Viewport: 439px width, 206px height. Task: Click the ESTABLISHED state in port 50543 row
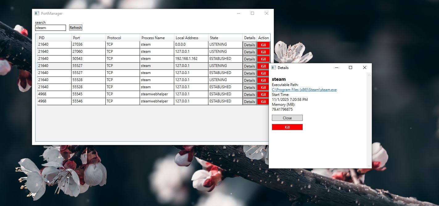pos(225,59)
